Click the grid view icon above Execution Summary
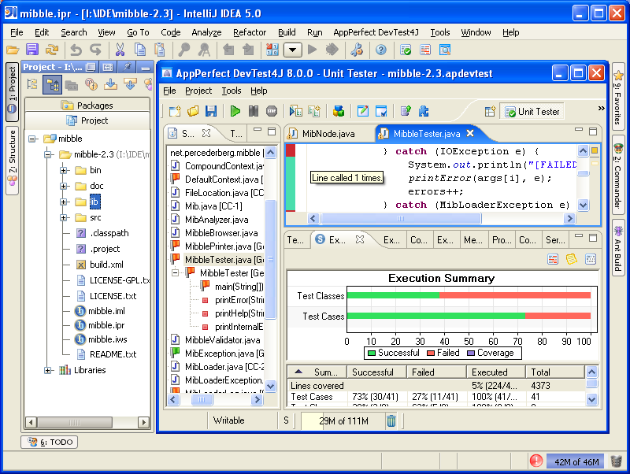630x474 pixels. coord(590,259)
